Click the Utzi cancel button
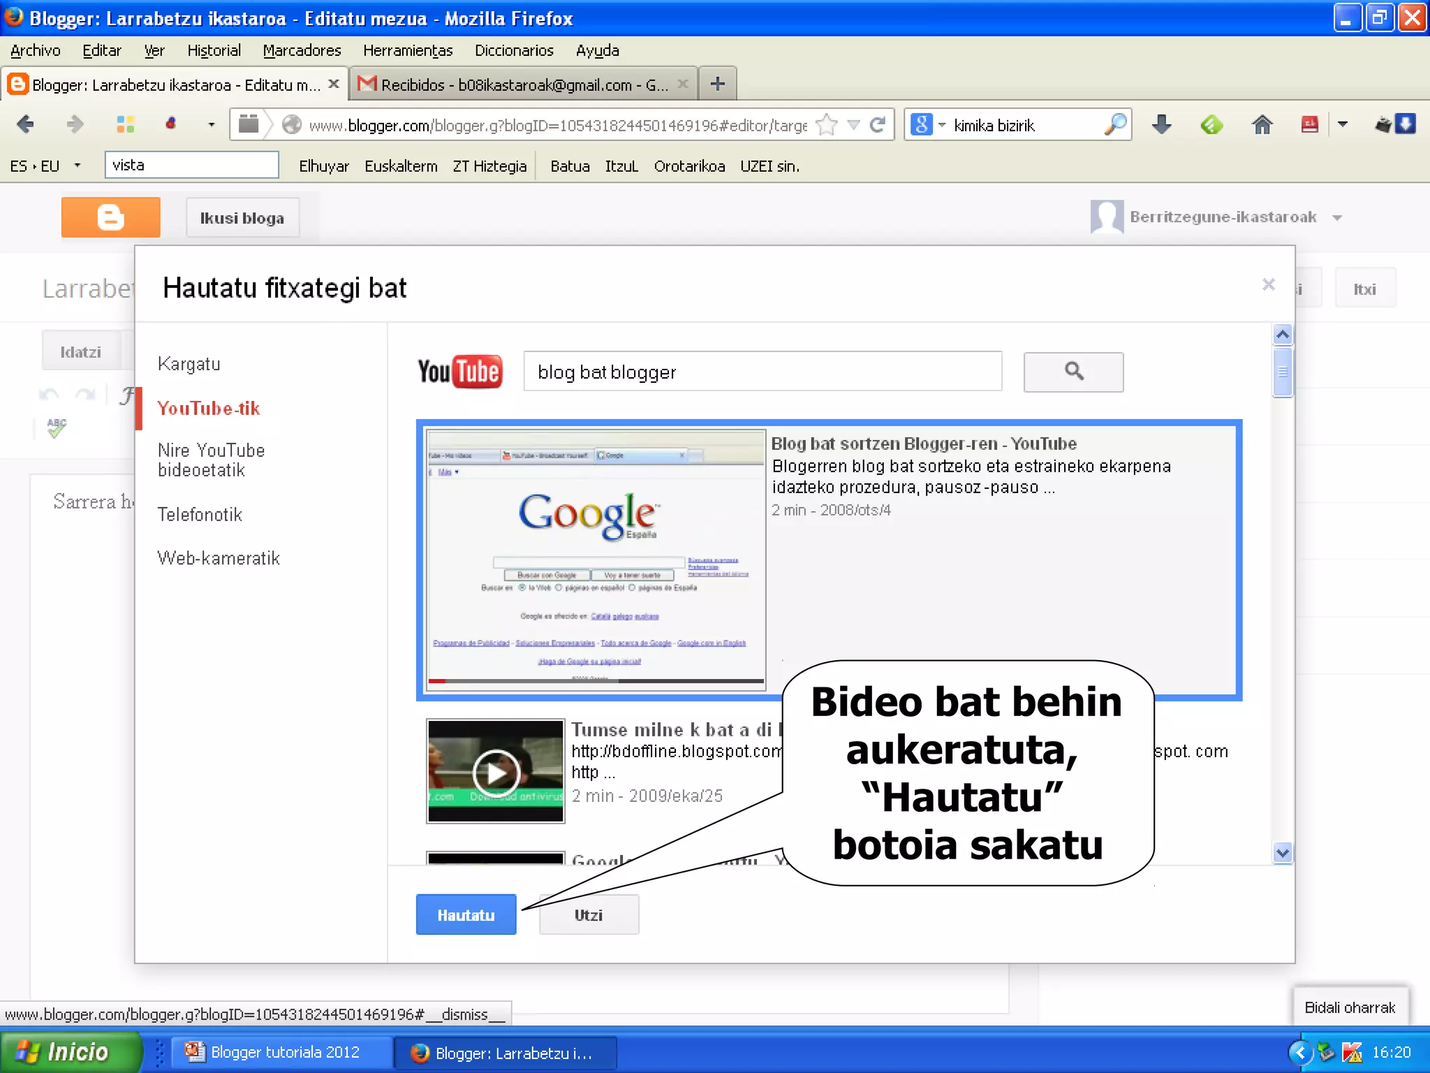 tap(589, 914)
